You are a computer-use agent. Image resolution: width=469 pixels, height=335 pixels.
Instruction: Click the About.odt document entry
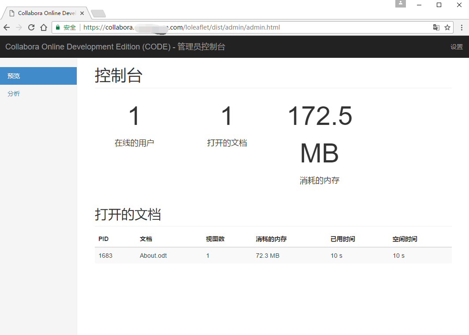click(x=153, y=255)
